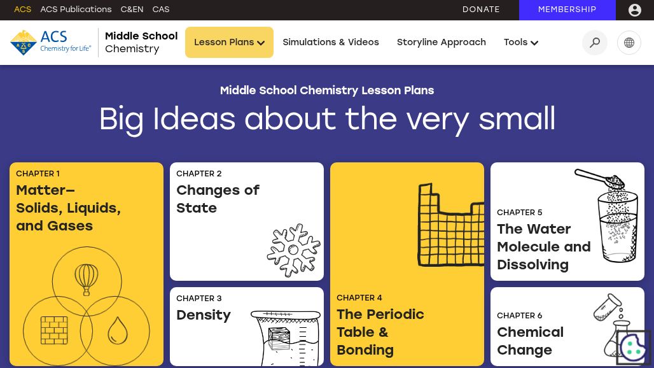The width and height of the screenshot is (654, 368).
Task: Open Chapter 1 Matter title link
Action: tap(68, 208)
